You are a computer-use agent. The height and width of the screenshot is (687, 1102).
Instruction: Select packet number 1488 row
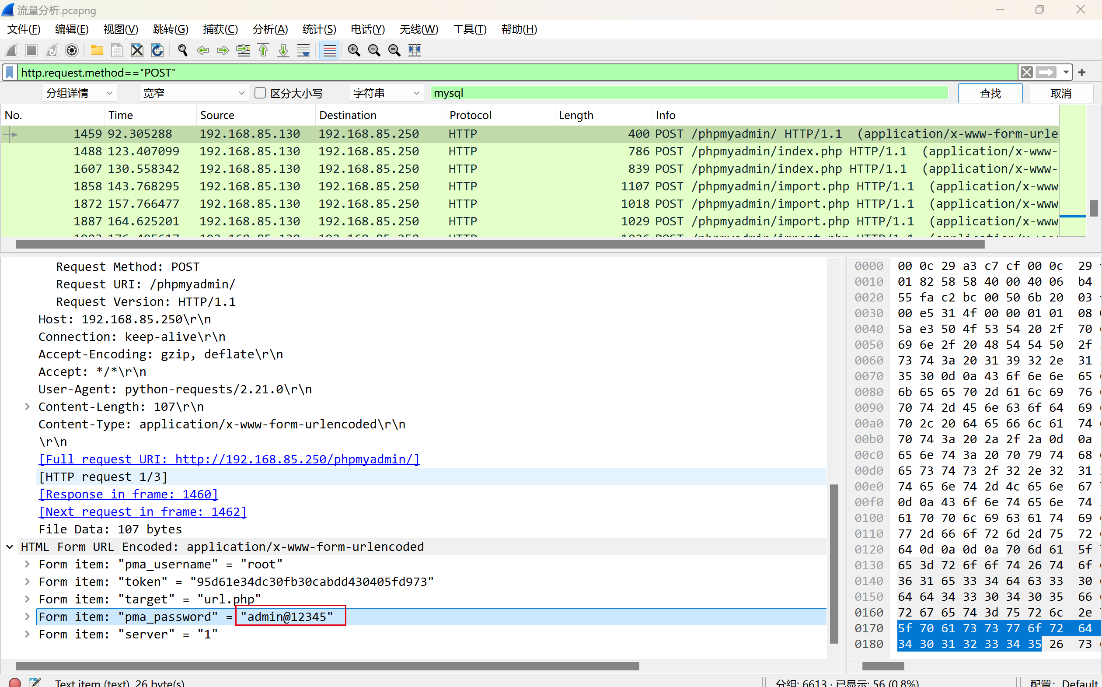530,151
